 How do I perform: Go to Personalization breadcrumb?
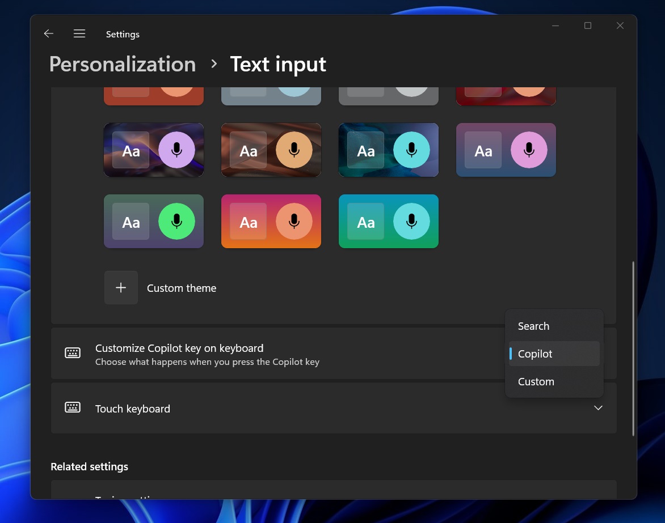click(123, 65)
